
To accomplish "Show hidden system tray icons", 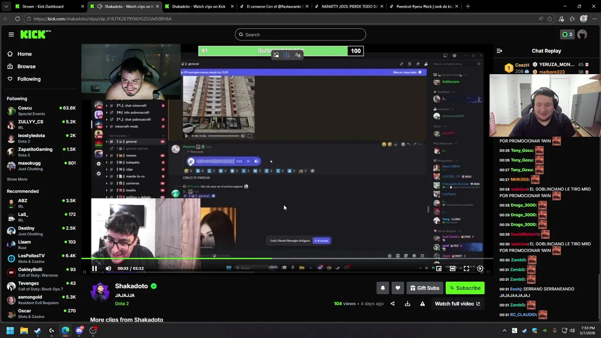I will pyautogui.click(x=505, y=330).
